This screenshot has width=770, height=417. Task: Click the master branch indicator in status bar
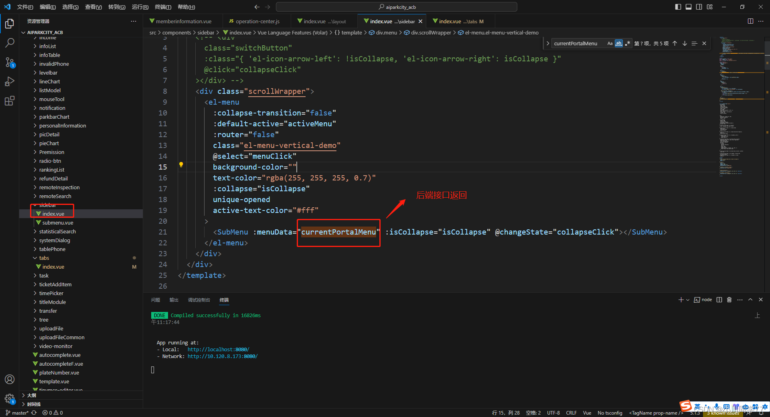pos(17,413)
